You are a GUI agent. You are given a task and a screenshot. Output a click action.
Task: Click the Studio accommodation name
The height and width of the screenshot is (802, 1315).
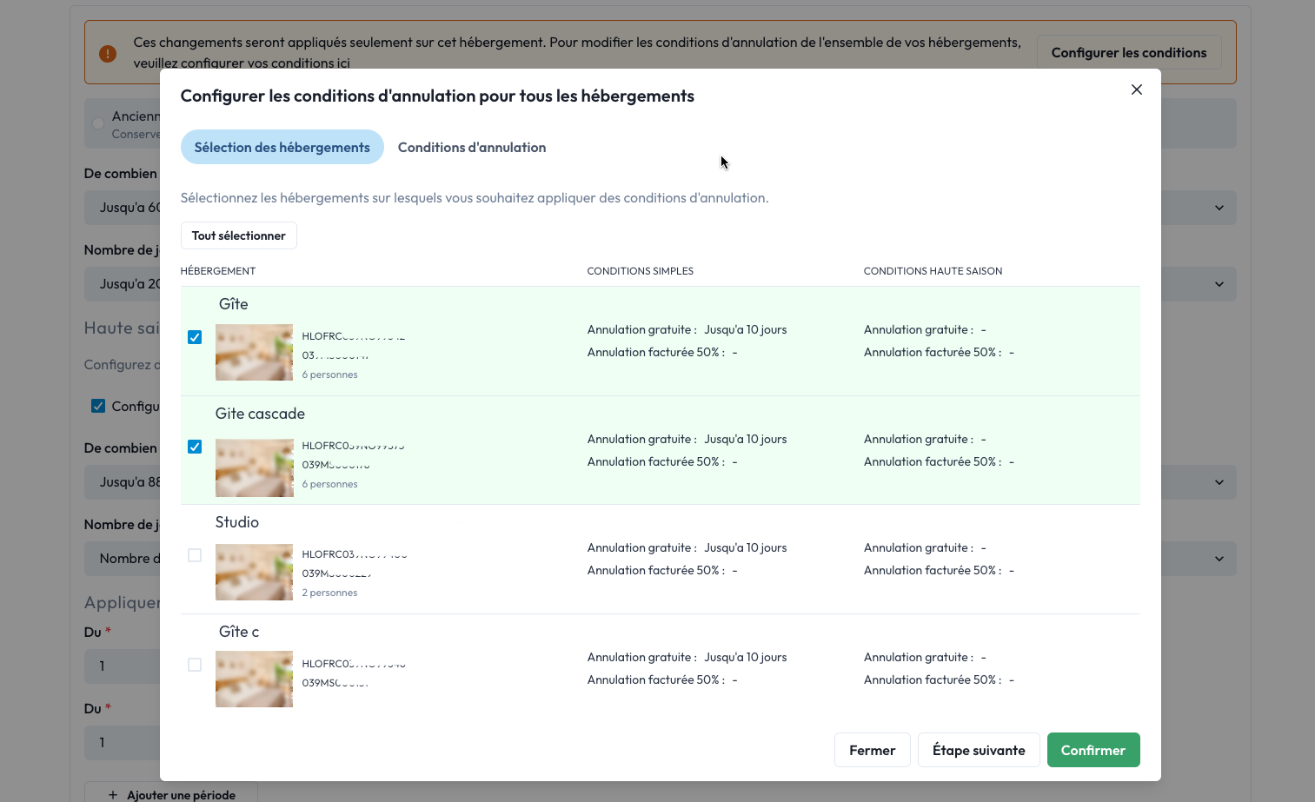point(237,522)
